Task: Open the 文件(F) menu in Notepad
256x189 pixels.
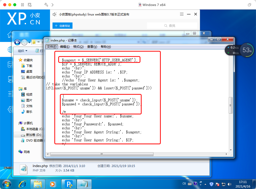Action: [52, 47]
